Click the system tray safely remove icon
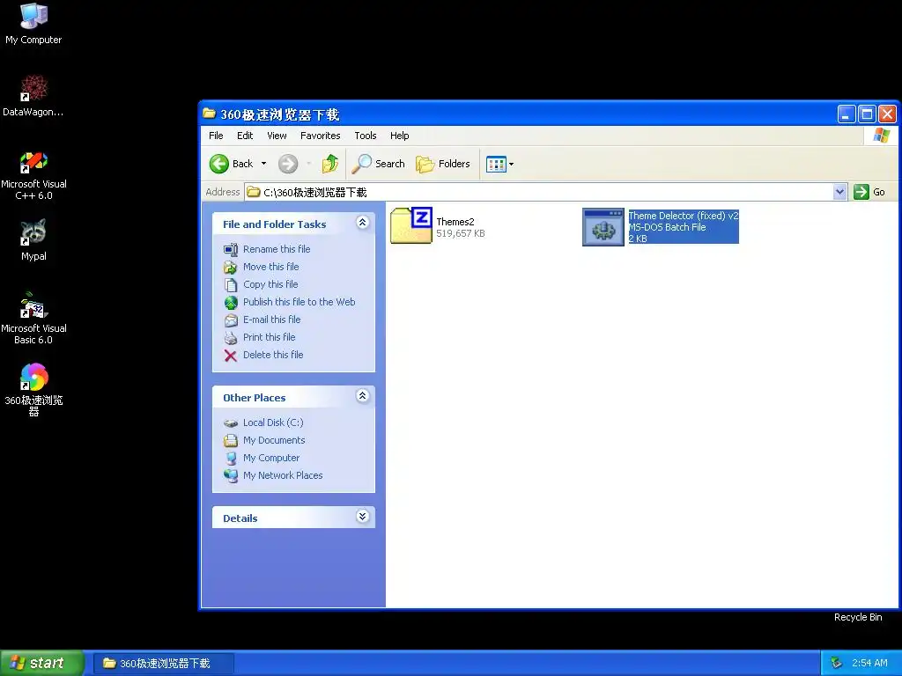Image resolution: width=902 pixels, height=676 pixels. point(837,663)
